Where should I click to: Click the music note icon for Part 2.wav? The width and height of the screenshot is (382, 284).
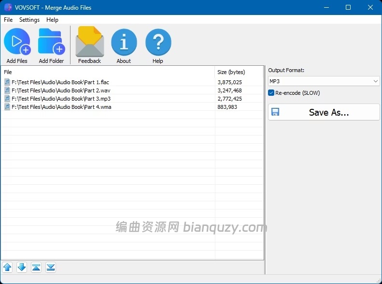(x=7, y=90)
